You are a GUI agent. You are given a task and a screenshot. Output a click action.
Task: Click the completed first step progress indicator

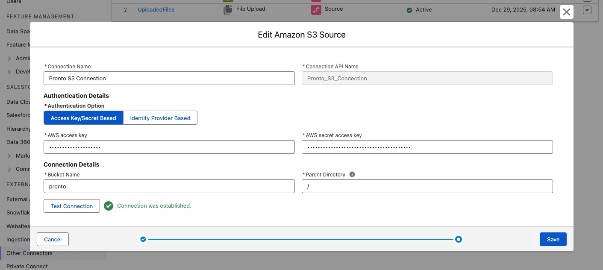coord(143,239)
